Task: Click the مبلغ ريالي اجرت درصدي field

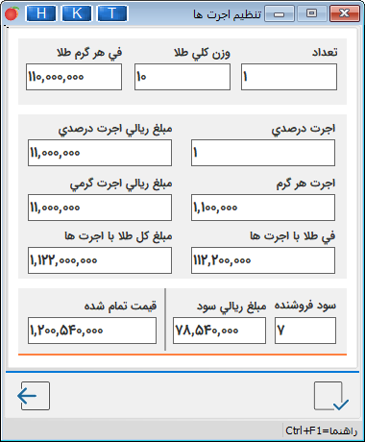Action: point(100,153)
